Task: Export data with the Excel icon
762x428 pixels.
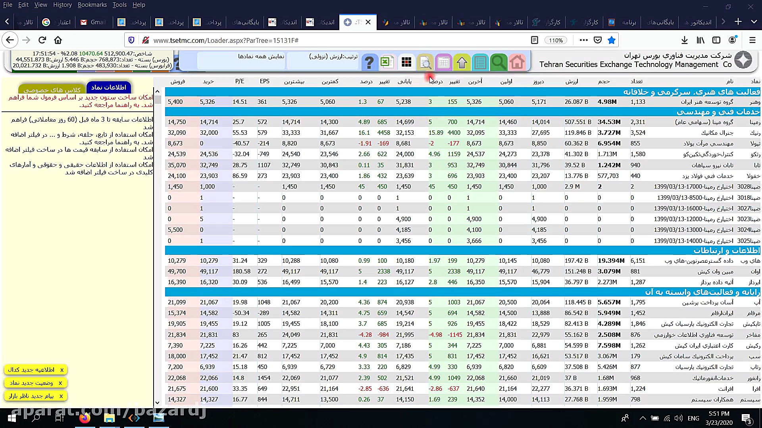Action: point(387,62)
